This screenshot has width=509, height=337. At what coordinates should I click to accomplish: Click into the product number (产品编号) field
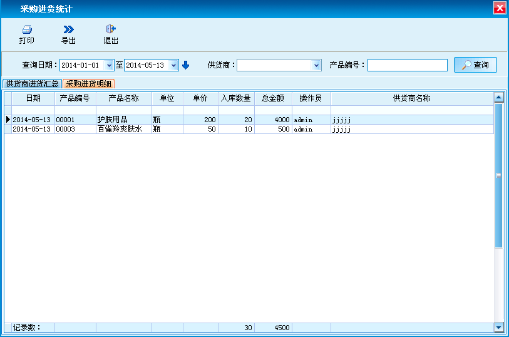407,65
